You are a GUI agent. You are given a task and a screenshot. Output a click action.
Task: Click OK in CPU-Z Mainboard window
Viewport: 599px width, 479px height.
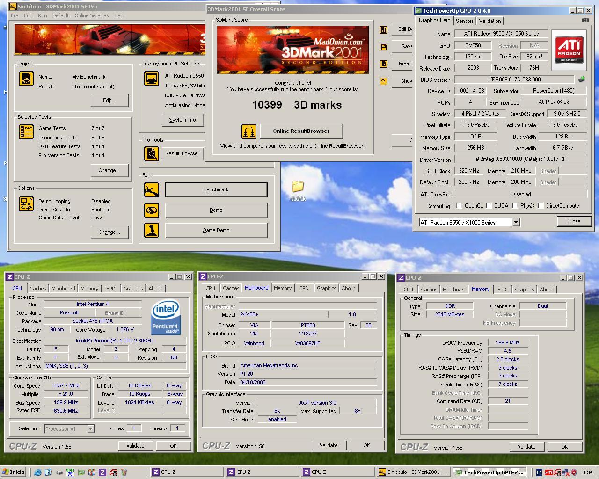(x=366, y=445)
